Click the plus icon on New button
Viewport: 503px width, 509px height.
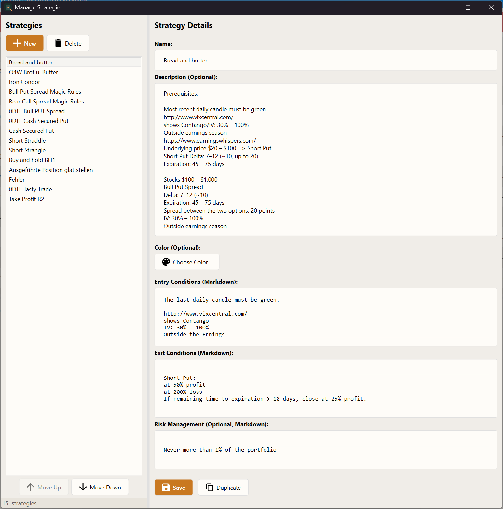tap(17, 43)
